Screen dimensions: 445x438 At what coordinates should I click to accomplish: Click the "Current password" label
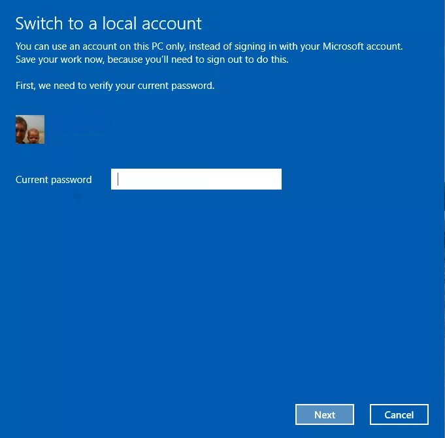[54, 180]
